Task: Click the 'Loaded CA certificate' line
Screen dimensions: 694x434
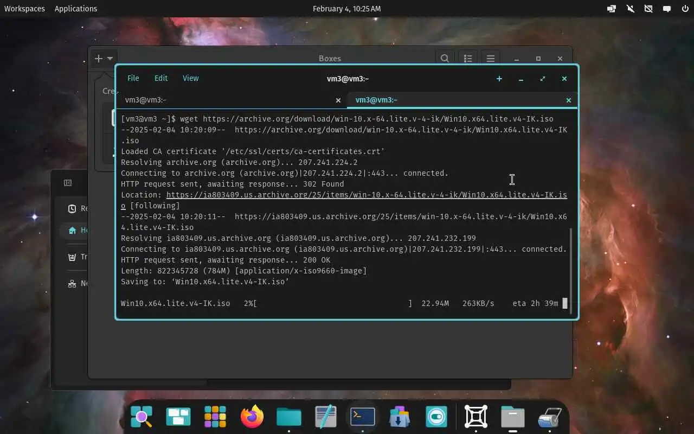Action: (253, 151)
